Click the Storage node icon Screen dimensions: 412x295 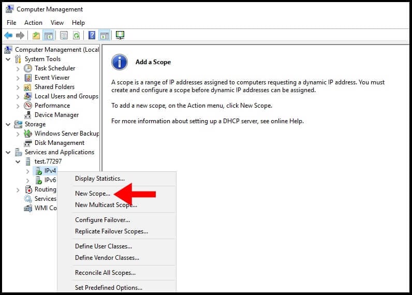(x=18, y=124)
